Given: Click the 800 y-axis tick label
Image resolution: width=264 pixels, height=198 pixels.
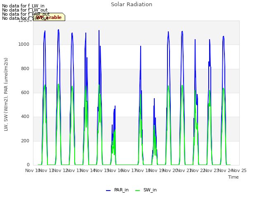Looking at the screenshot, I should click(25, 69).
